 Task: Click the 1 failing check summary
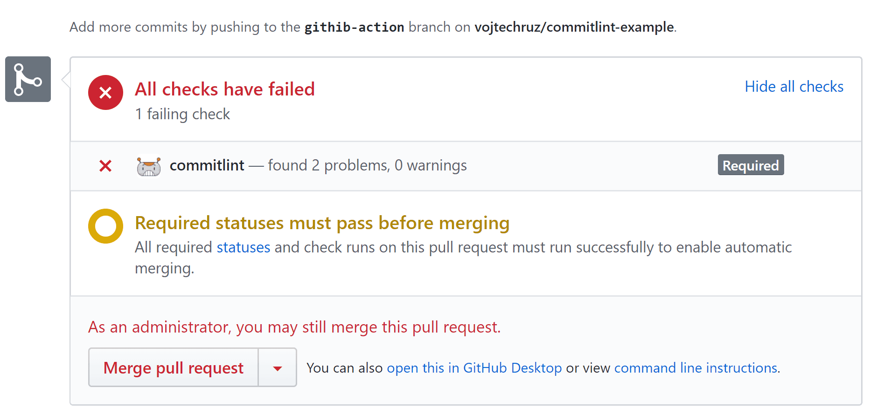click(182, 114)
